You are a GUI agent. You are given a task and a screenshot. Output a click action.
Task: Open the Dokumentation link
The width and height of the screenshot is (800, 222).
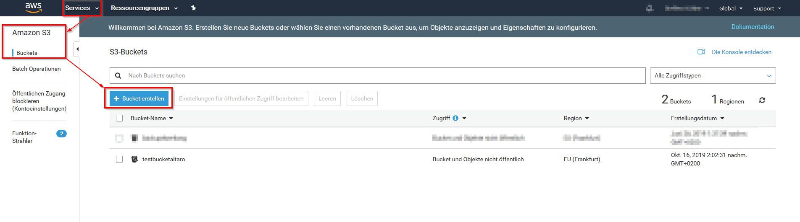click(753, 27)
